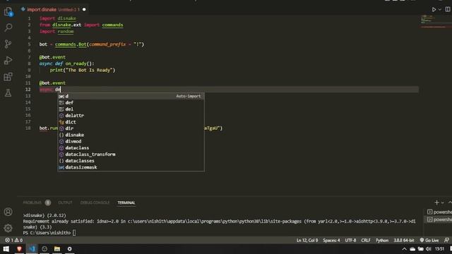Create a new terminal with plus icon
The width and height of the screenshot is (452, 254).
pos(436,202)
